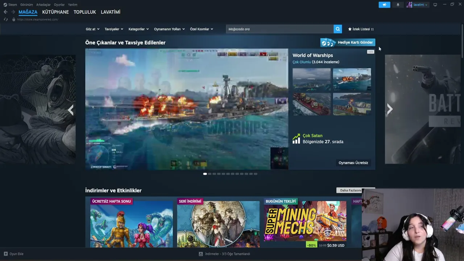Go forward with the right navigation arrow
This screenshot has height=261, width=464.
point(13,12)
